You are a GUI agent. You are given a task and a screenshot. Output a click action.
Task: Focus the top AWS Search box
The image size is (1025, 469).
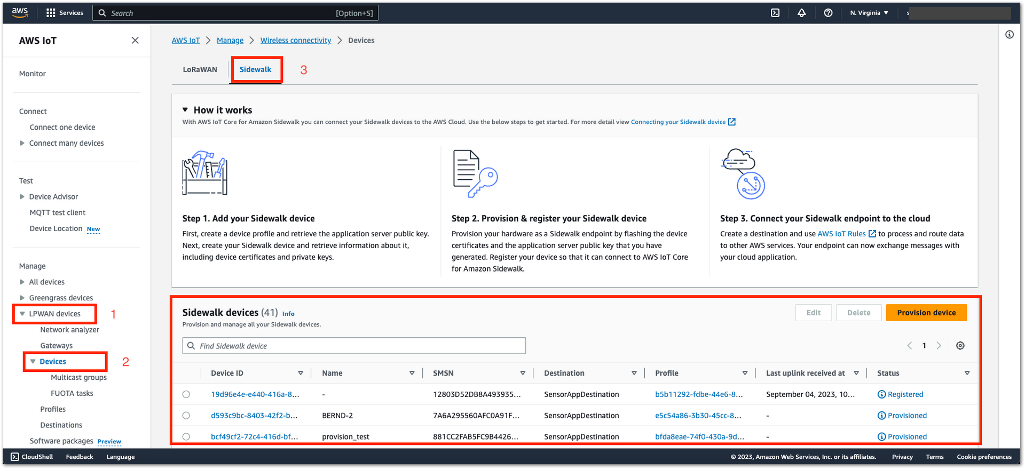pyautogui.click(x=235, y=13)
